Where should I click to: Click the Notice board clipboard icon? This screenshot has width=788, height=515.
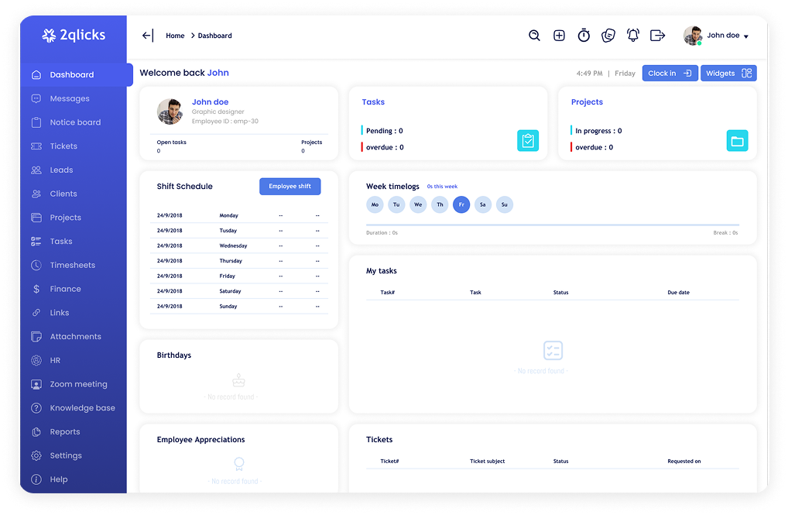coord(36,122)
